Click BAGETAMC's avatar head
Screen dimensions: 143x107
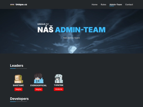tap(19, 79)
